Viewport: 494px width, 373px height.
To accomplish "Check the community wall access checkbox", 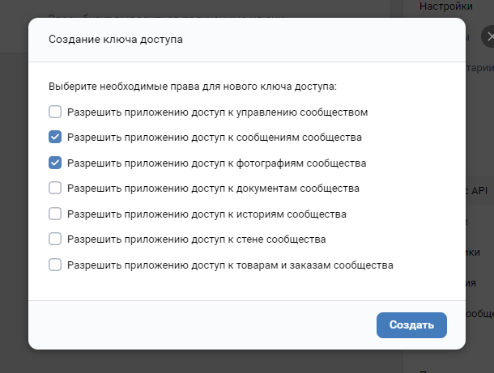I will point(55,239).
